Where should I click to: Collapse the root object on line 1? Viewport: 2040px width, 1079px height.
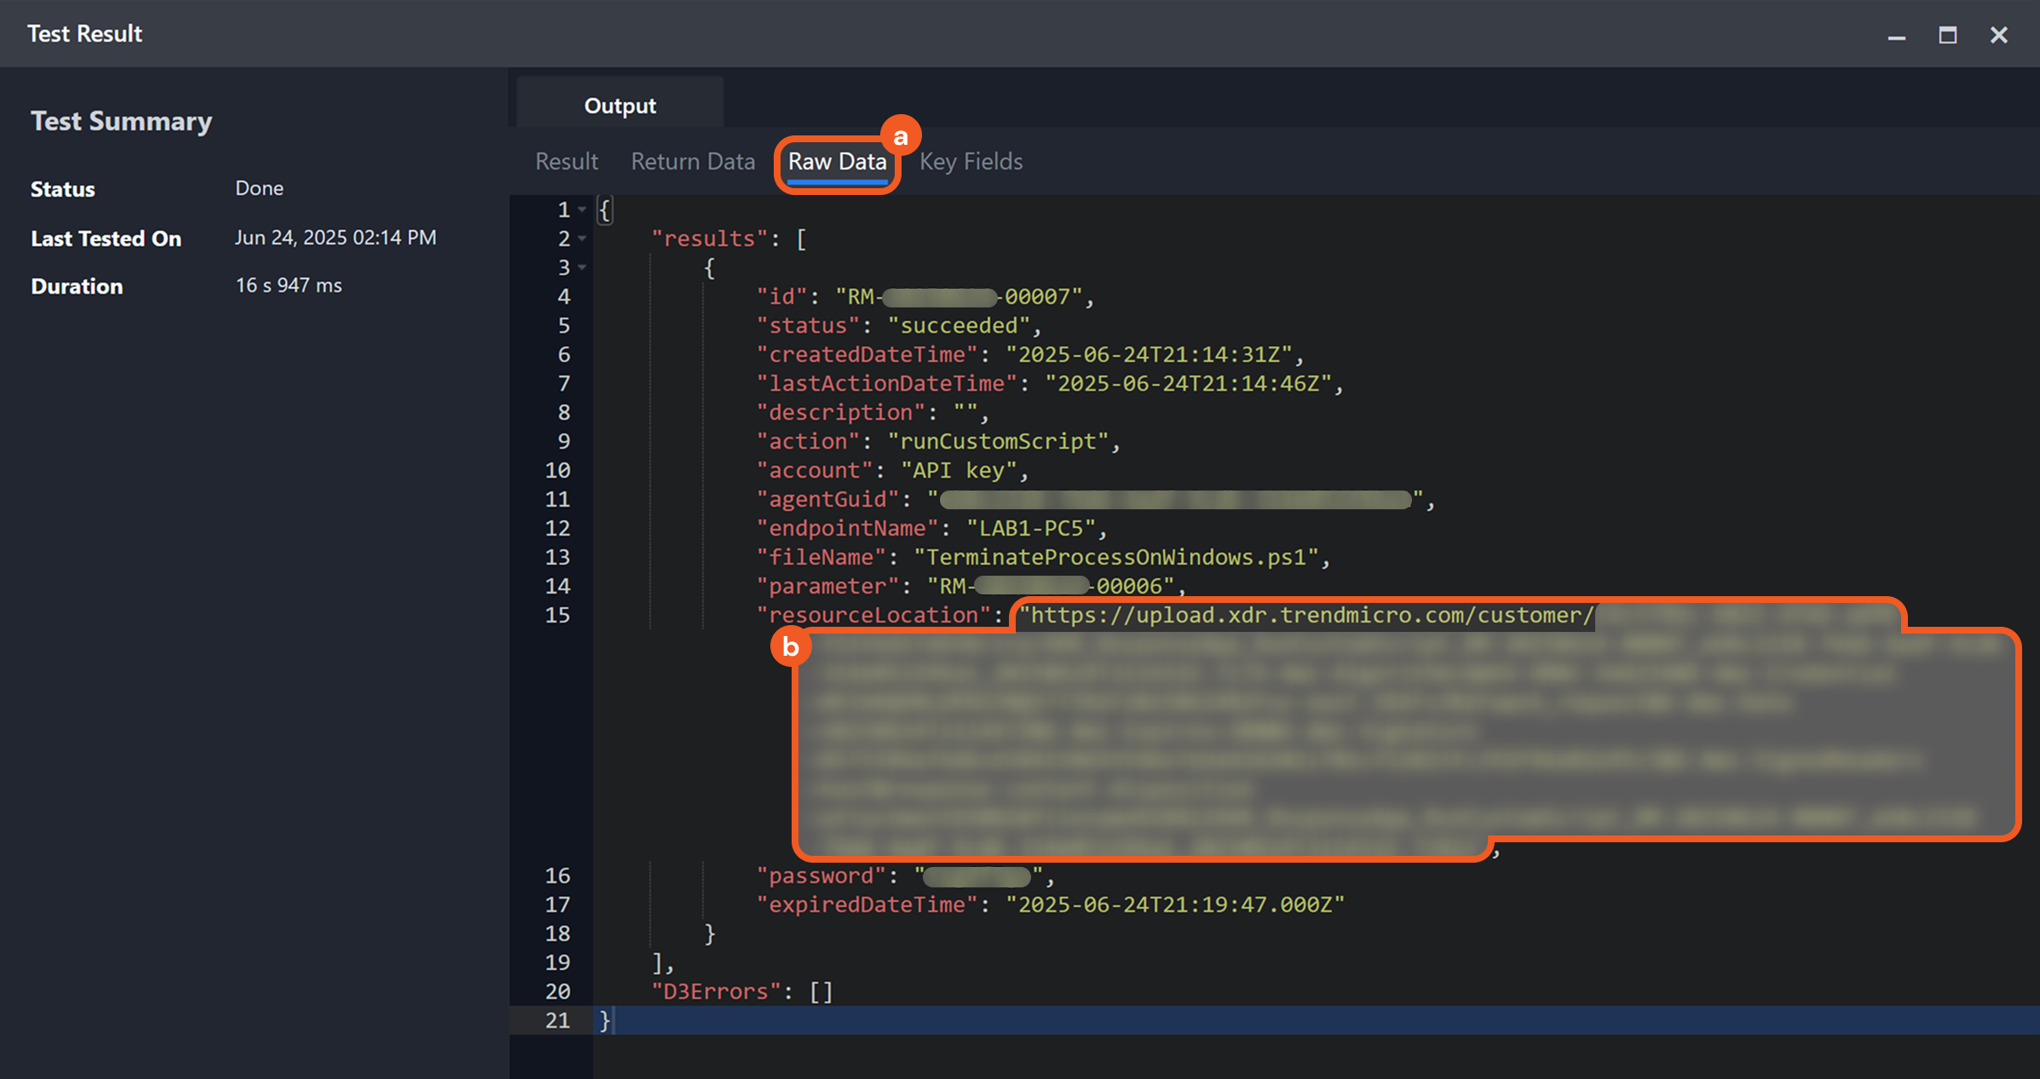point(582,209)
